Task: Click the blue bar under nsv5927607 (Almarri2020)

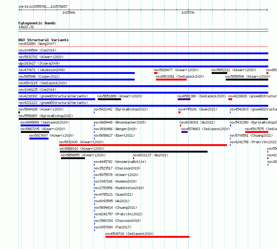Action: pos(39,139)
